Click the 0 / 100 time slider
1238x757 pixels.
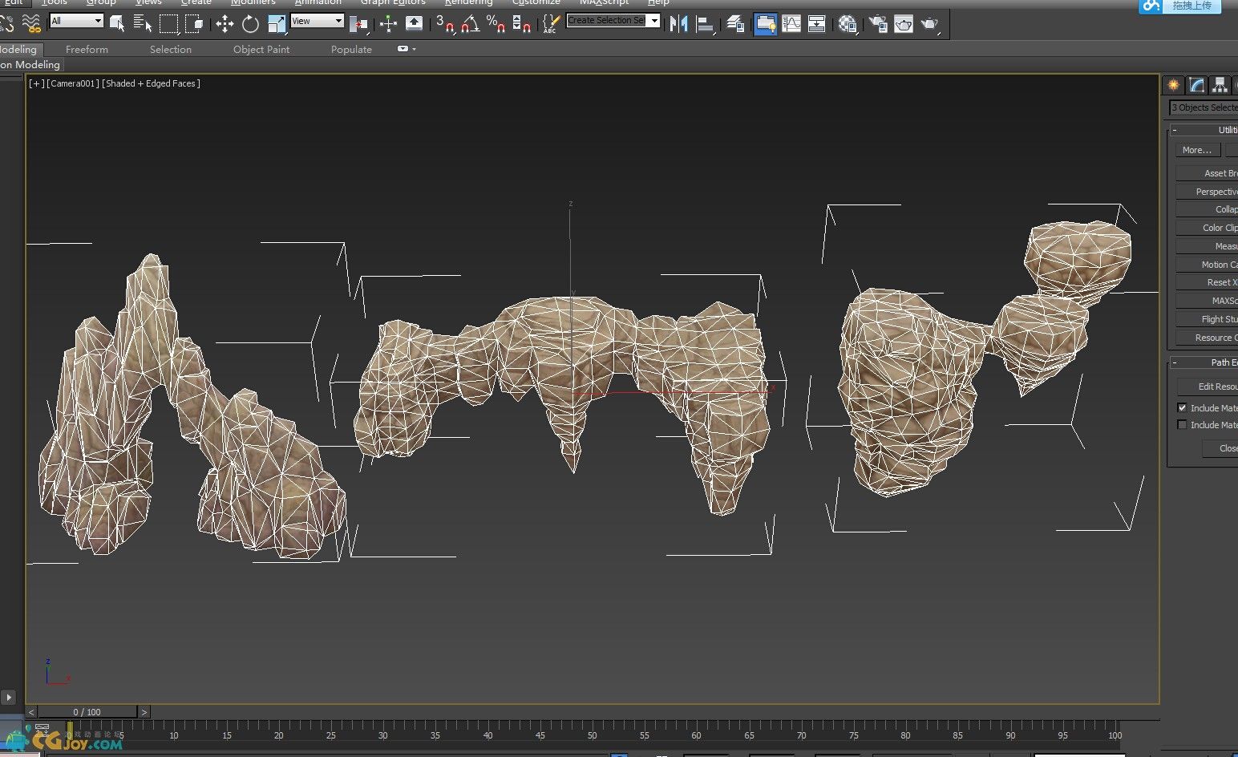click(x=87, y=712)
